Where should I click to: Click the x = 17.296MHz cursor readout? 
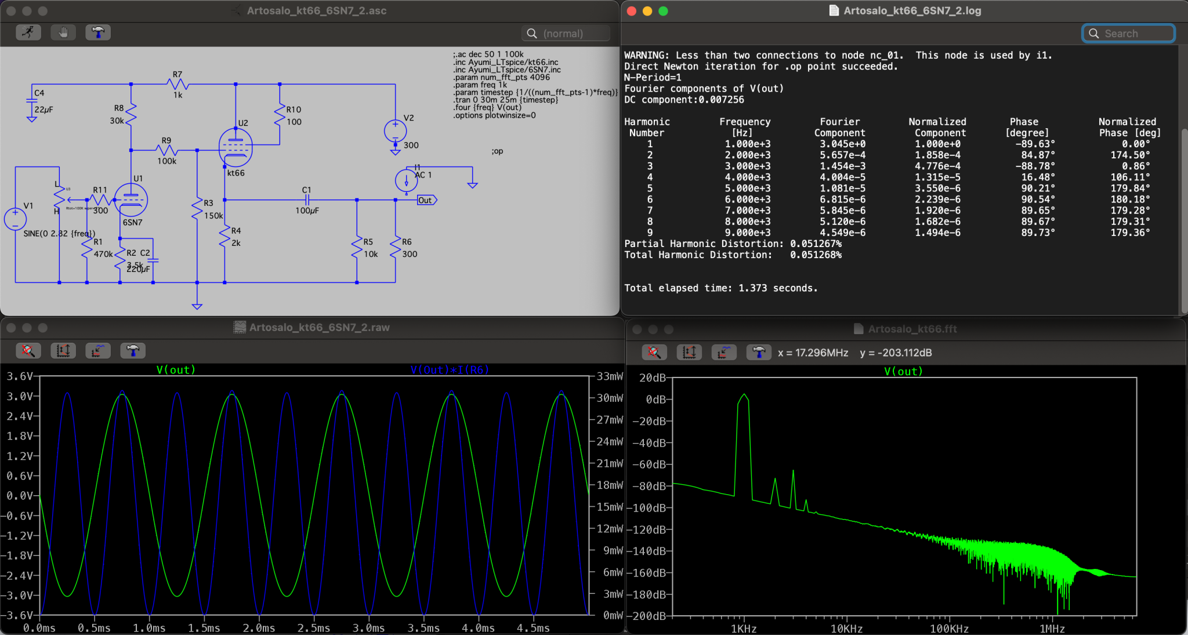point(813,353)
